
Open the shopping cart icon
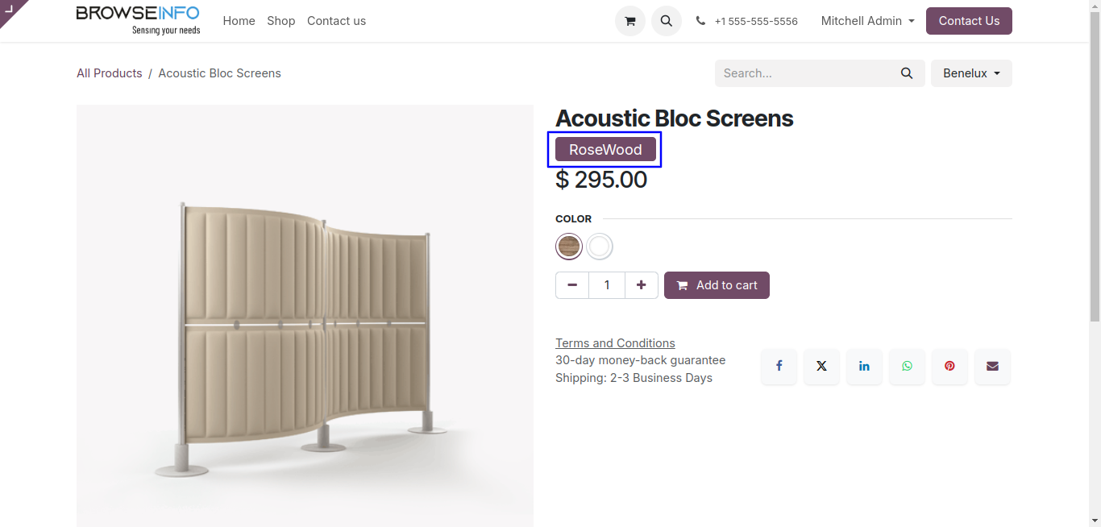[629, 21]
